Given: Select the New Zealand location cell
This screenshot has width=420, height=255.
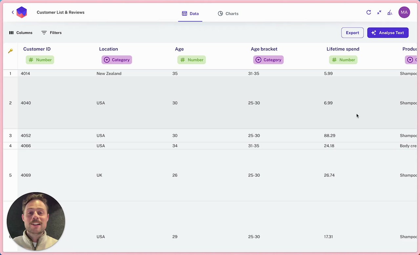Looking at the screenshot, I should [109, 73].
